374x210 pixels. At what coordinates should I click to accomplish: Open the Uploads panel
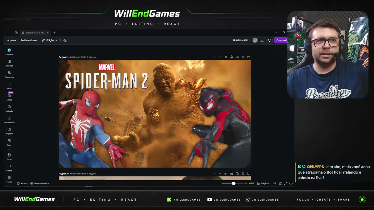(9, 108)
